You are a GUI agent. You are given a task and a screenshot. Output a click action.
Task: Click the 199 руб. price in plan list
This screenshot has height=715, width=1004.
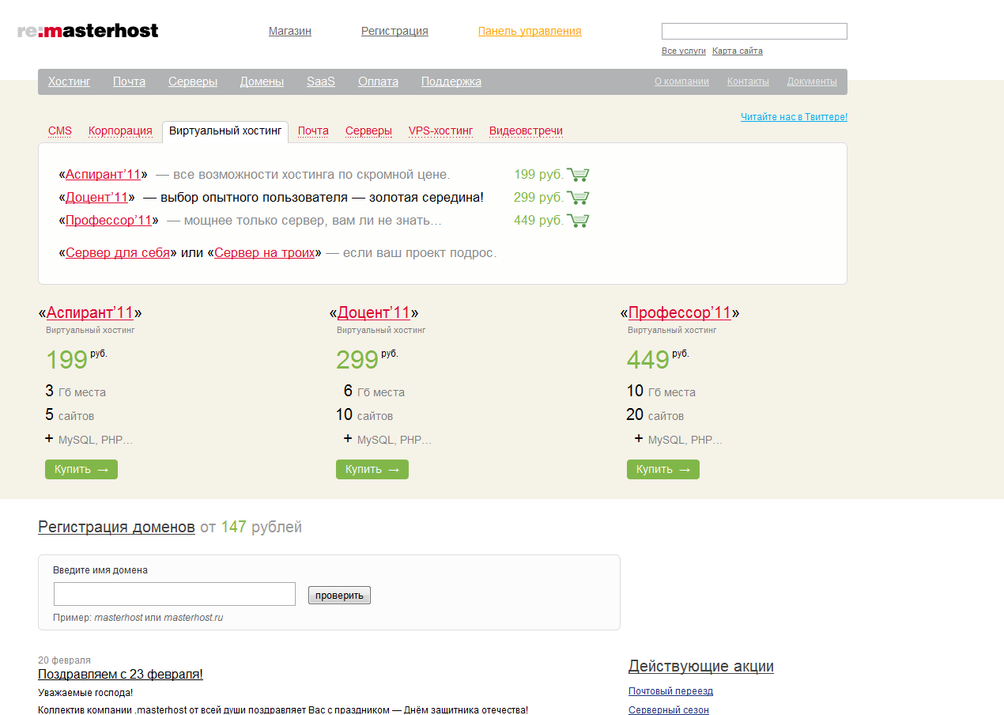(x=538, y=175)
